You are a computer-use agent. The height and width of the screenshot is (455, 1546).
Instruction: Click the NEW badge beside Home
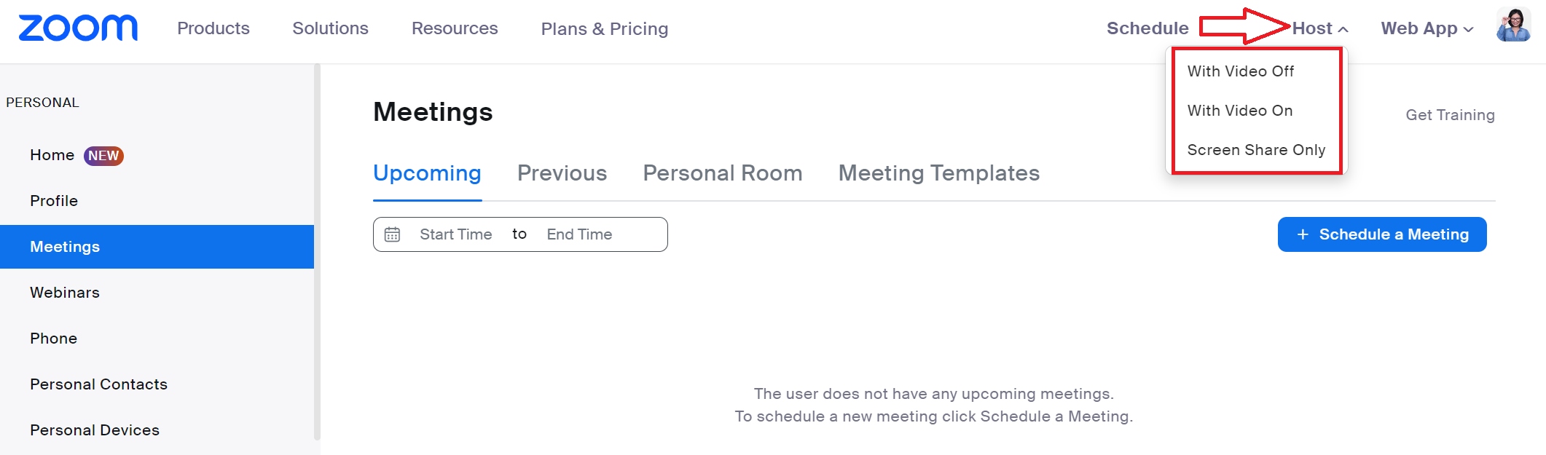[103, 156]
